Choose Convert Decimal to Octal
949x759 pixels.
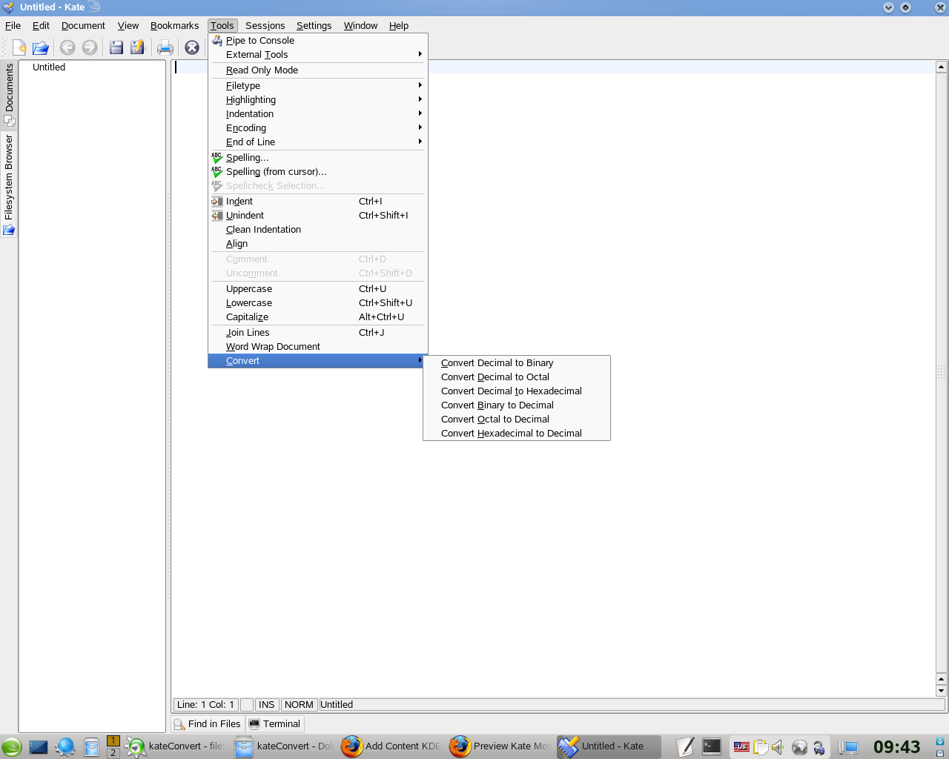tap(516, 377)
